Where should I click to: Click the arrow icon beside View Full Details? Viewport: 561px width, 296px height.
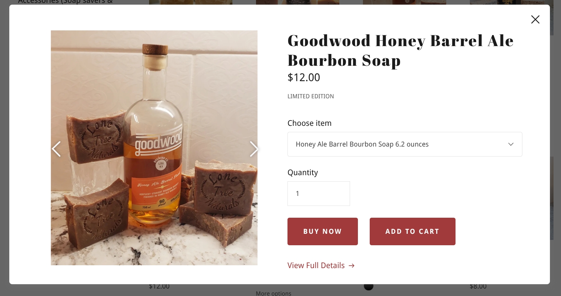(x=351, y=266)
